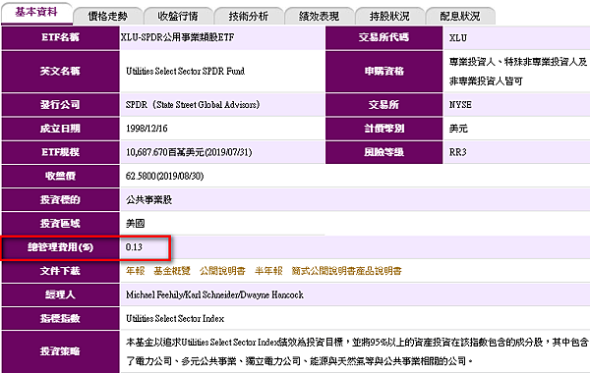Select the issuer SPDR (State Street Global Advisors)

[x=193, y=104]
